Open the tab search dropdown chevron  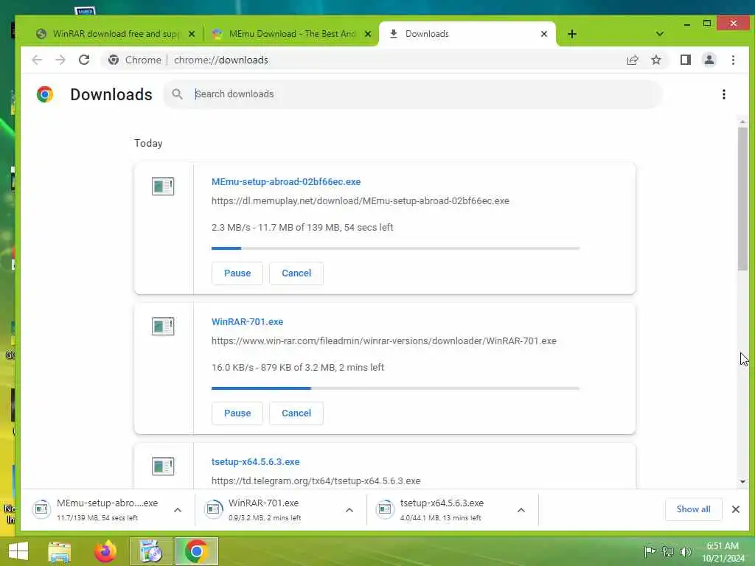click(x=660, y=34)
